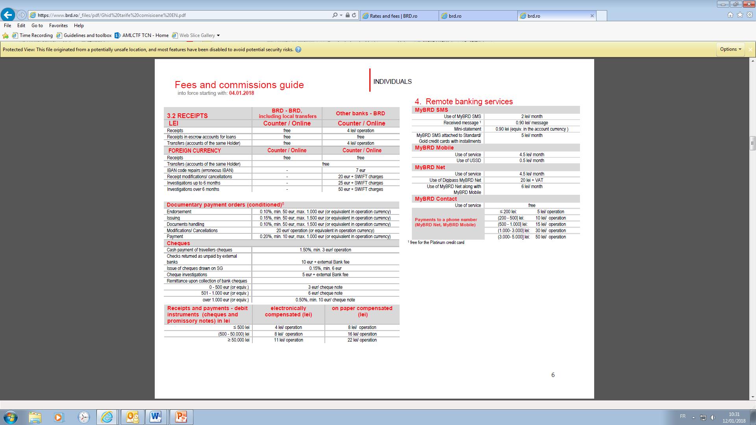This screenshot has width=756, height=425.
Task: Click the Refresh page icon
Action: coord(354,15)
